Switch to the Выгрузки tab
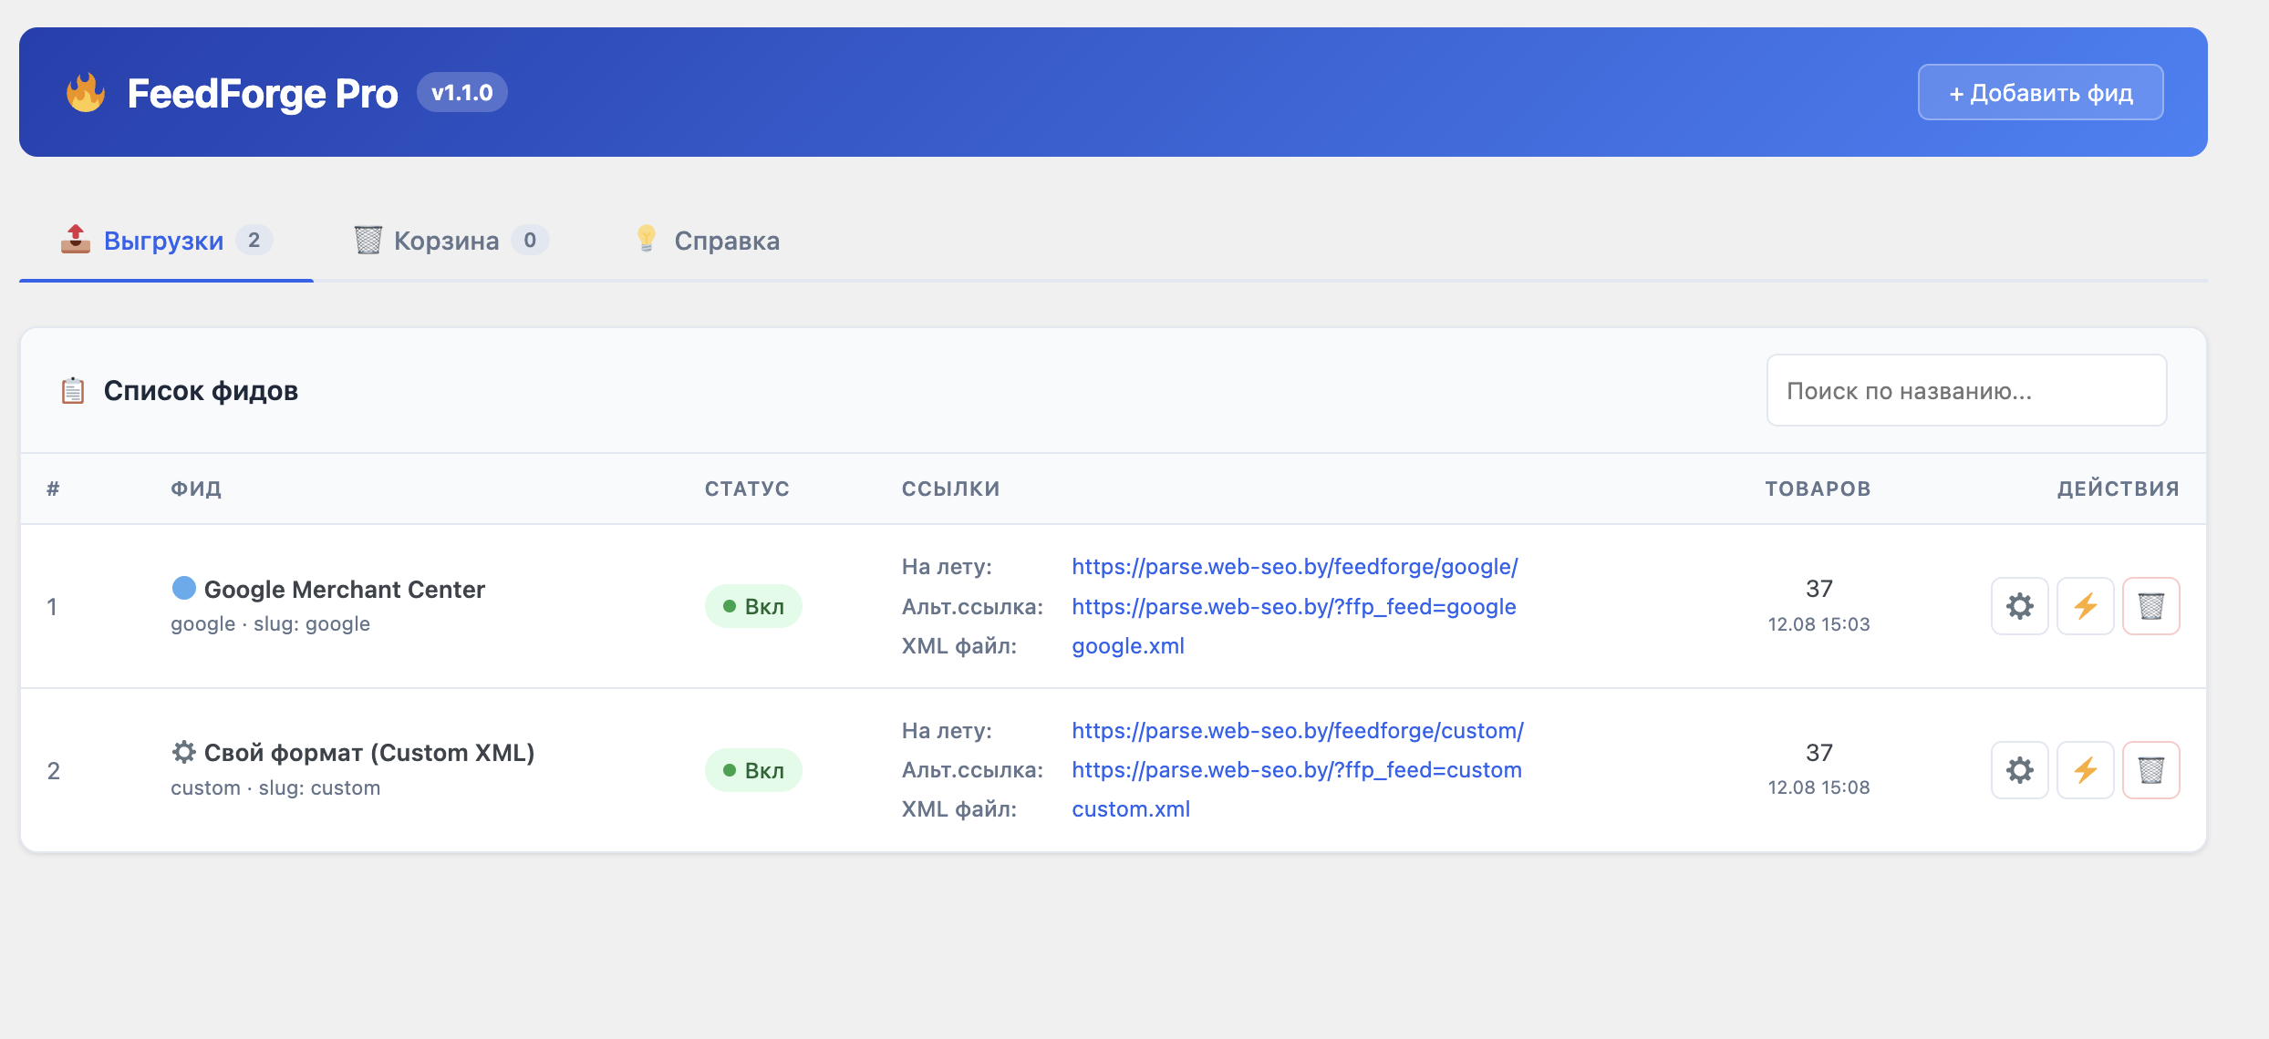The image size is (2269, 1039). 166,241
